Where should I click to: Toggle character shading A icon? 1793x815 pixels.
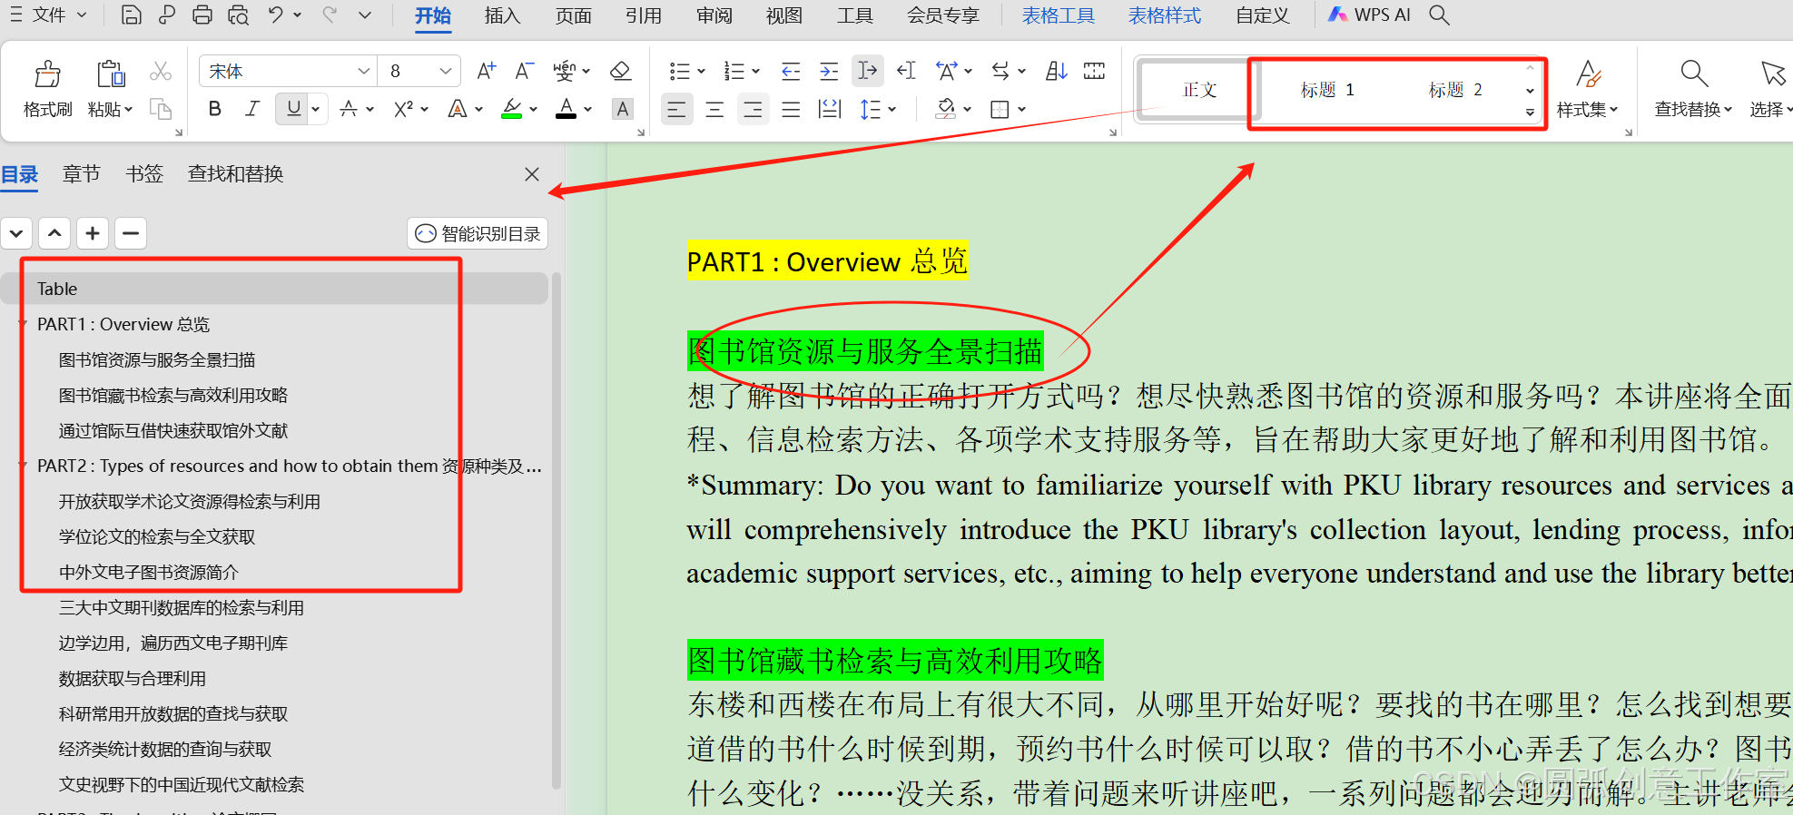click(623, 109)
